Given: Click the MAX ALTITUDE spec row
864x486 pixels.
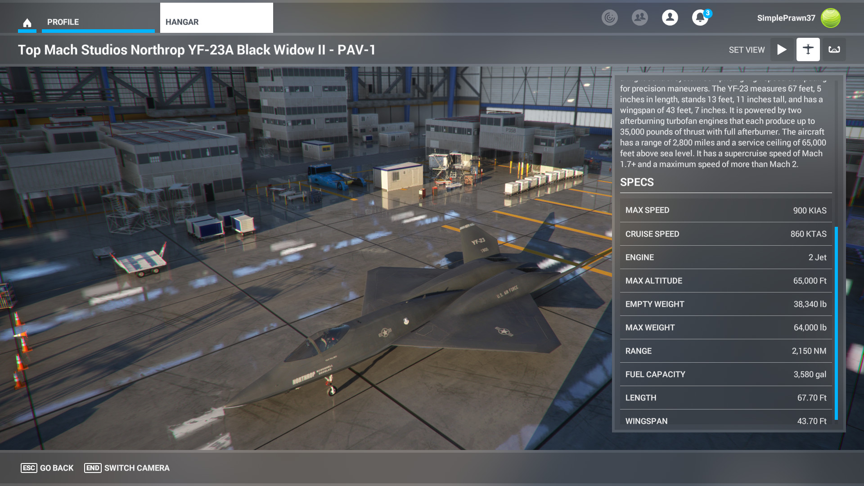Looking at the screenshot, I should tap(725, 281).
